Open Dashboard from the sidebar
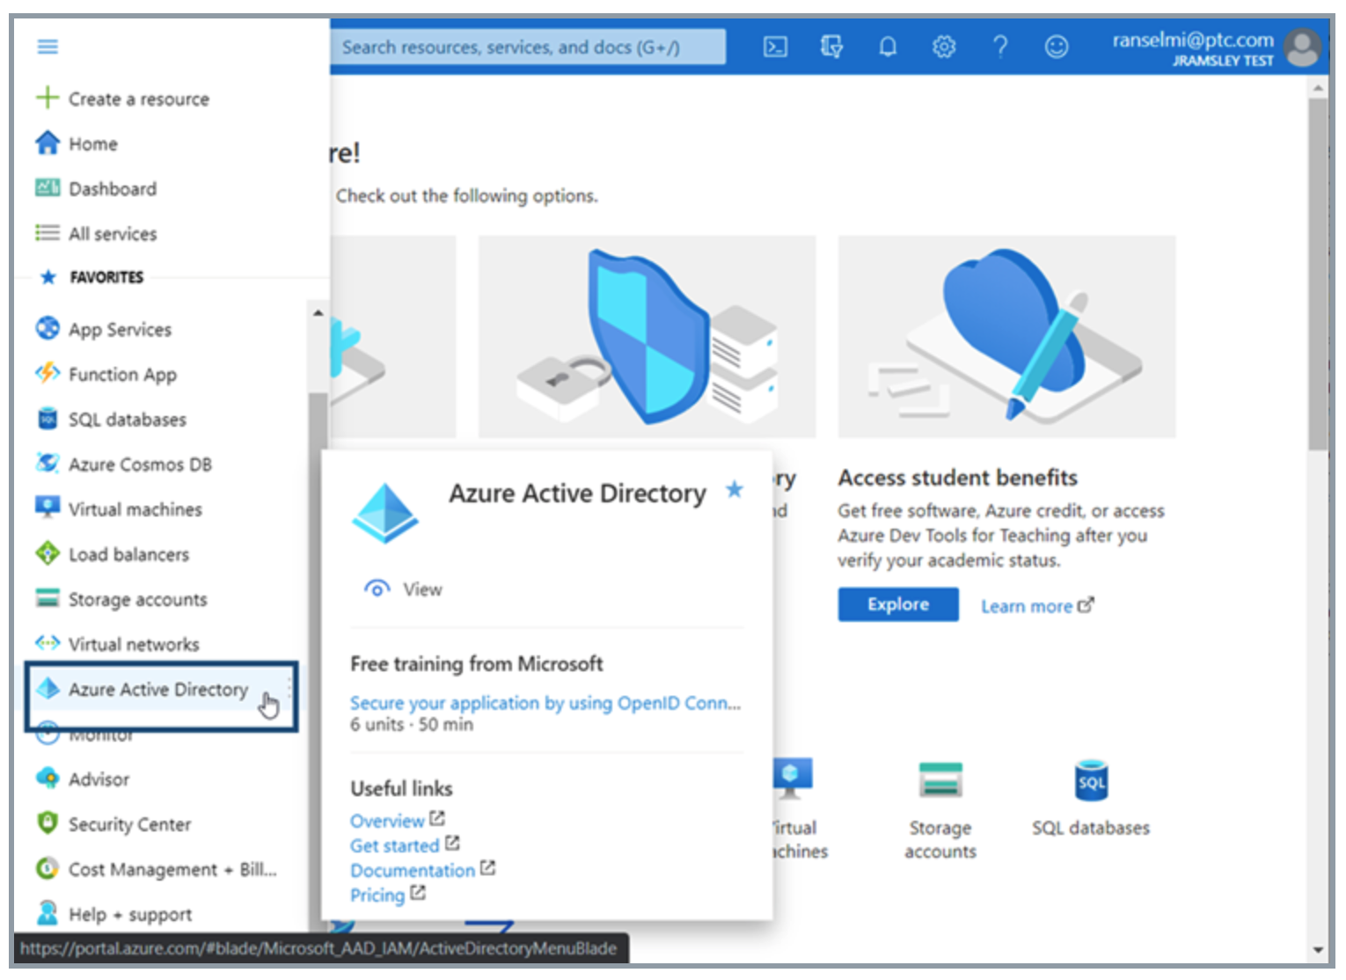The height and width of the screenshot is (980, 1346). tap(113, 188)
